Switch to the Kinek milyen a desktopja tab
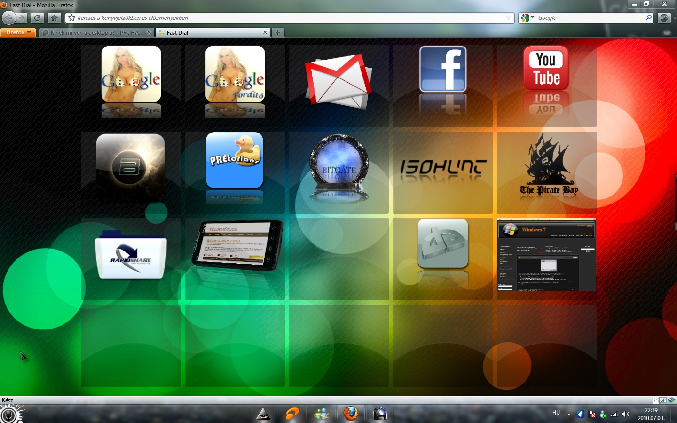 click(96, 32)
